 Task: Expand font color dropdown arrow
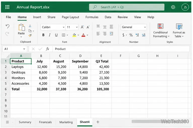pos(87,35)
